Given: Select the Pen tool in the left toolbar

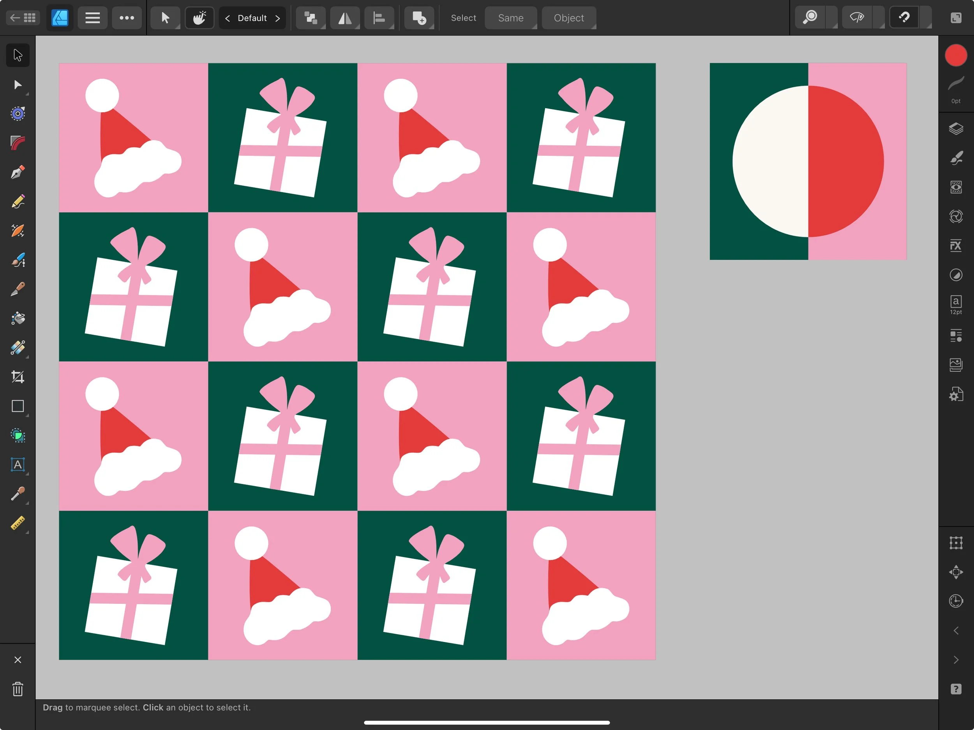Looking at the screenshot, I should point(18,172).
